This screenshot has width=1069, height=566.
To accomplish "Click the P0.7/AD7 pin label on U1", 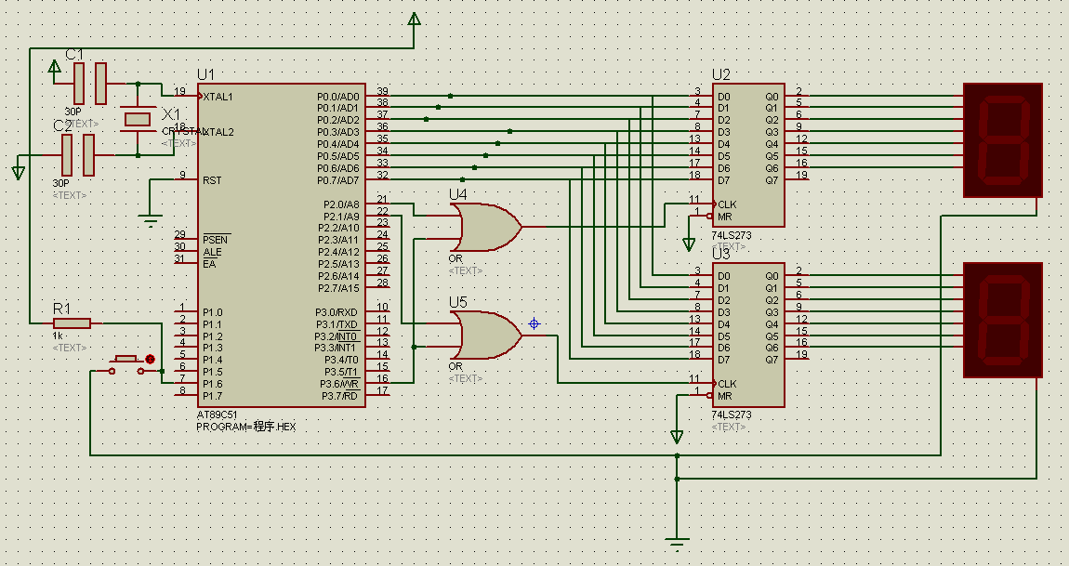I will 338,180.
